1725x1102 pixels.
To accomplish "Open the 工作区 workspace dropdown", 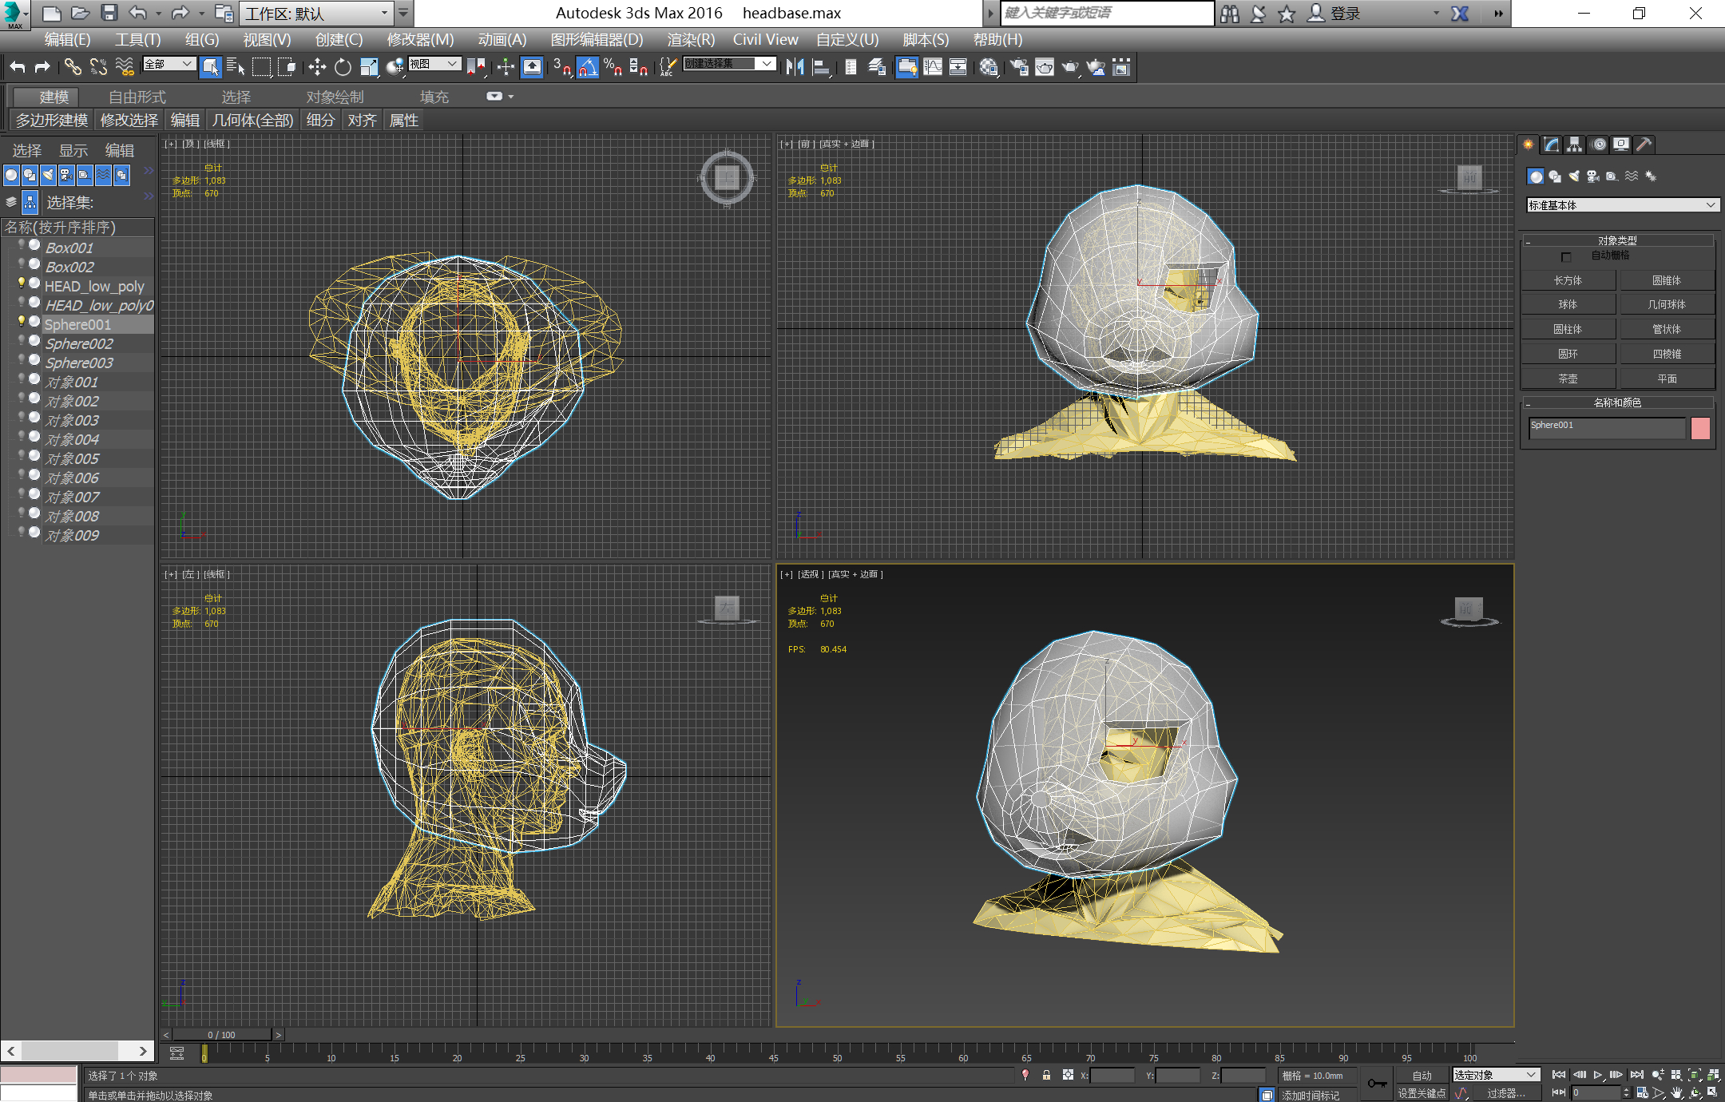I will point(384,13).
